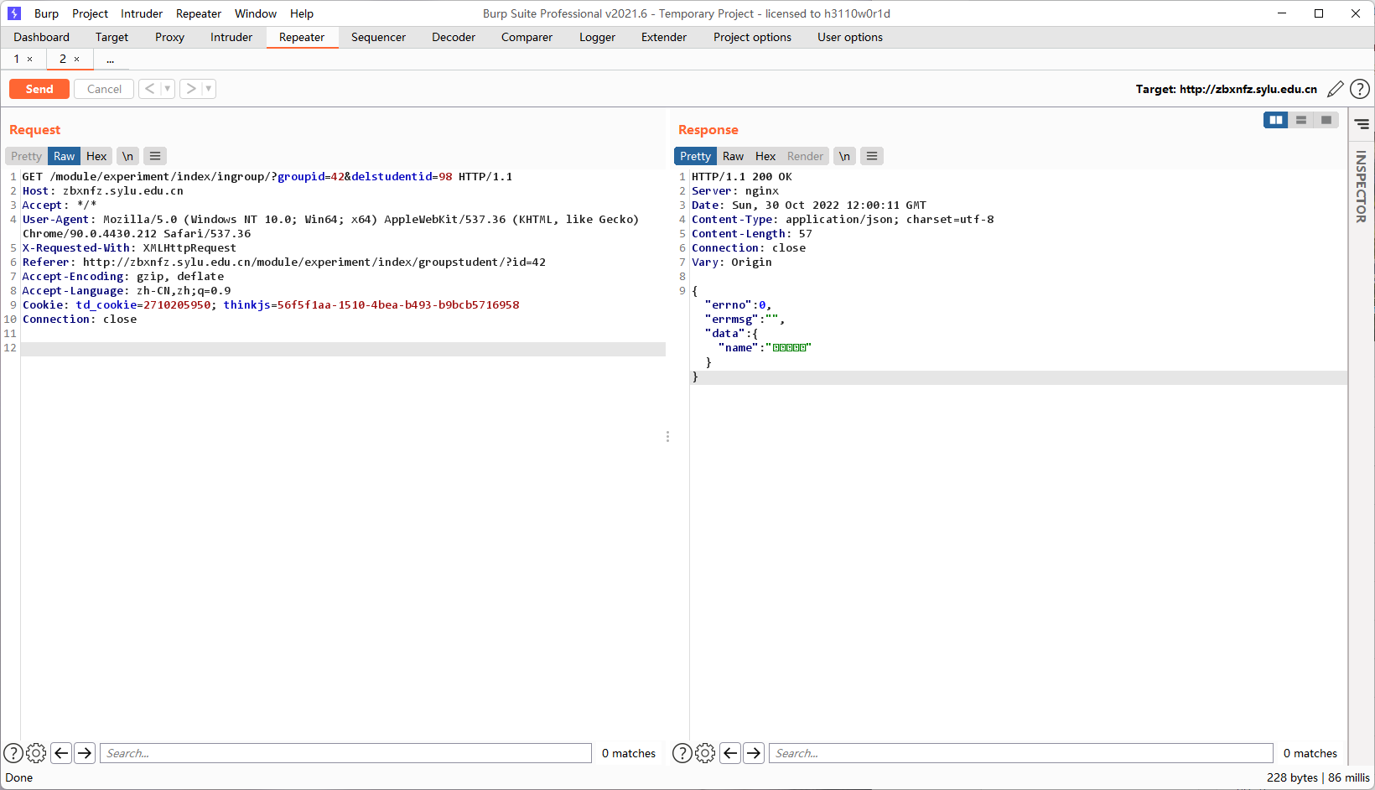Toggle response non-printable characters \n button
Screen dimensions: 1375x790
coord(844,156)
